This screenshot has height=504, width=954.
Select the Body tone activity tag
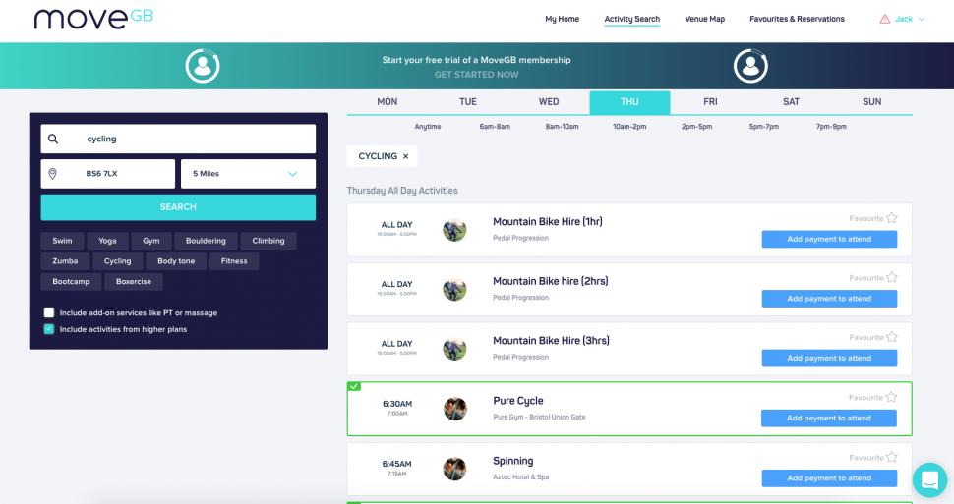[176, 261]
